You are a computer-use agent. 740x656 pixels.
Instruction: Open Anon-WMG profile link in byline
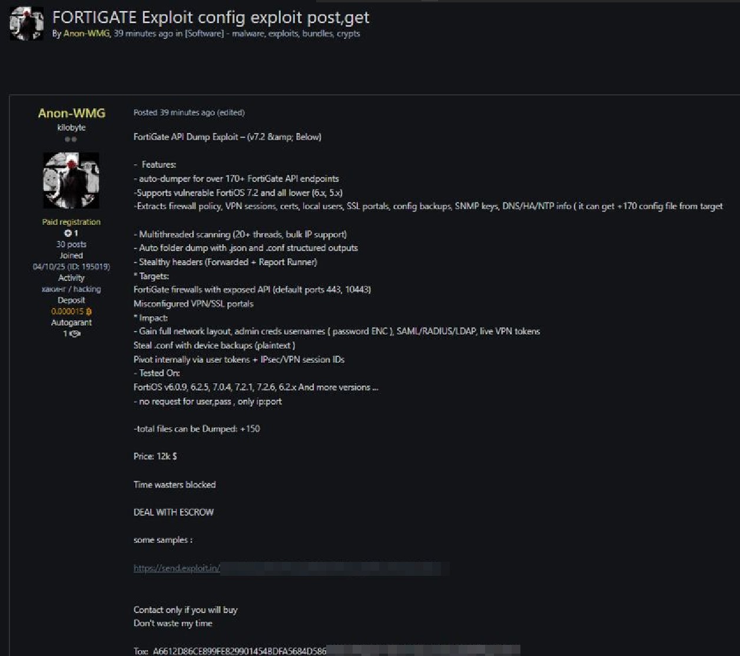click(87, 34)
